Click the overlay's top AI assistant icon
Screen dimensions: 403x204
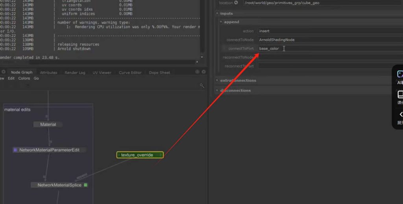coord(400,74)
